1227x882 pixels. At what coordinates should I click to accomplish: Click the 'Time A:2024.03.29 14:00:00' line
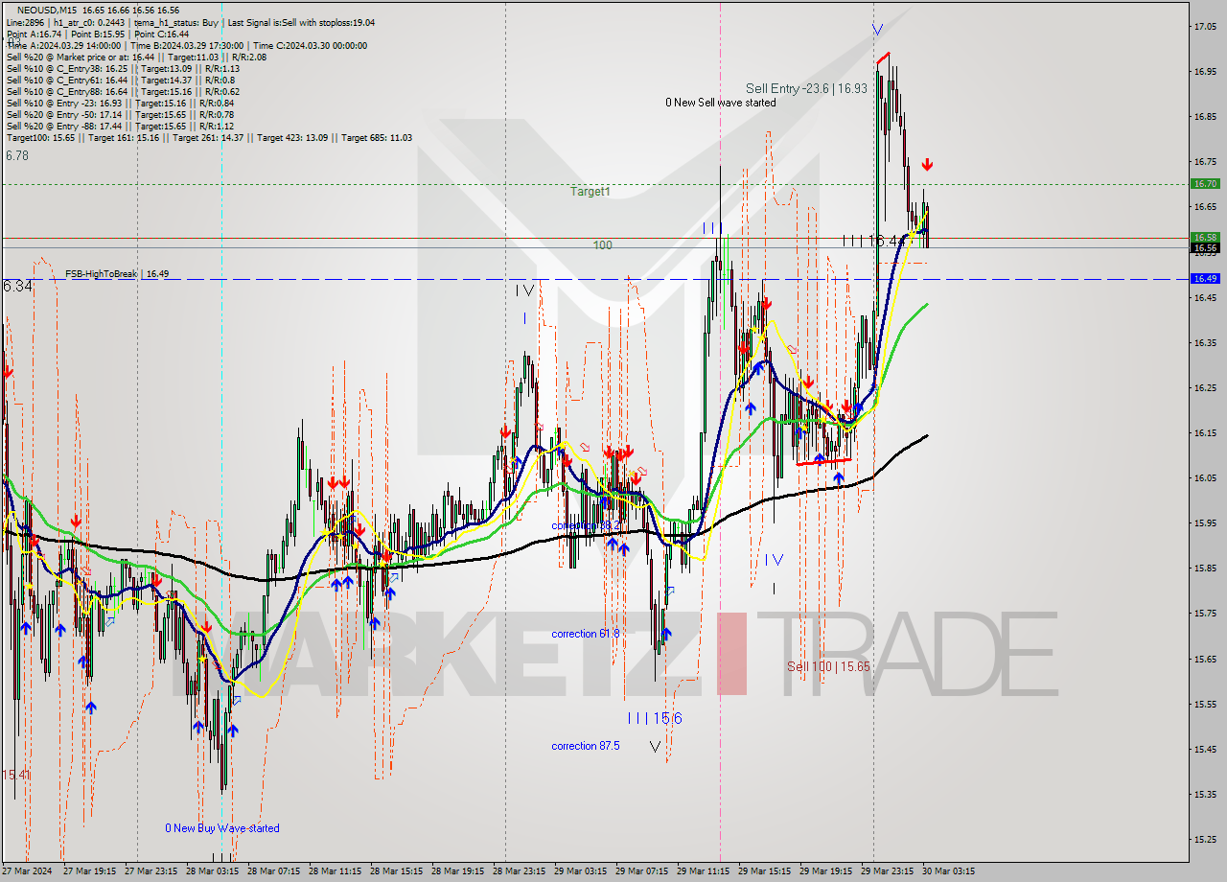(x=63, y=45)
